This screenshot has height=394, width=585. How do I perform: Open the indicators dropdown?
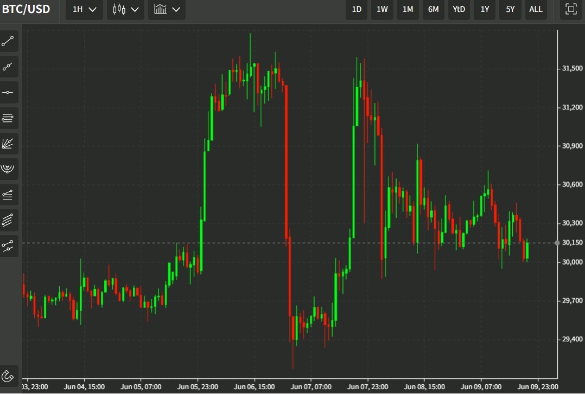(x=167, y=9)
